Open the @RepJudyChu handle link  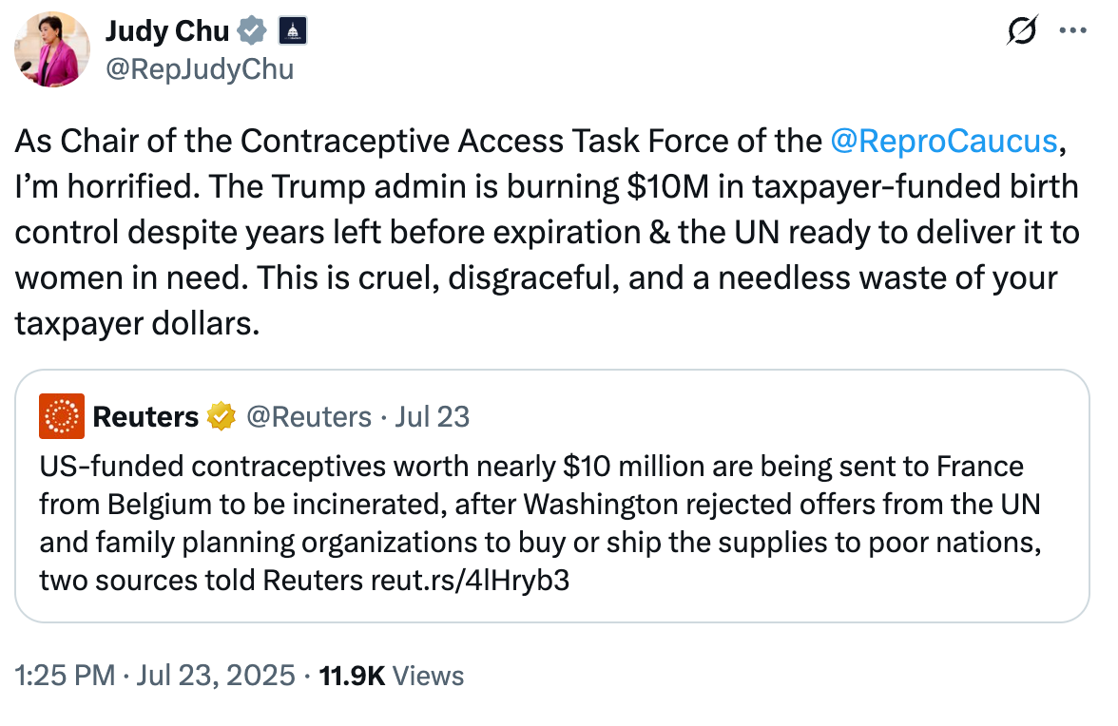coord(199,69)
